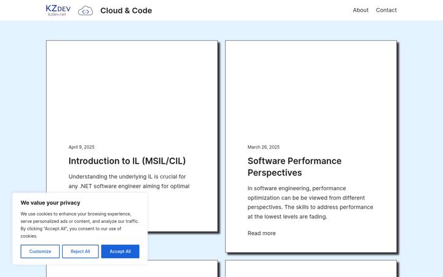The height and width of the screenshot is (277, 443).
Task: Open the About page
Action: [361, 10]
